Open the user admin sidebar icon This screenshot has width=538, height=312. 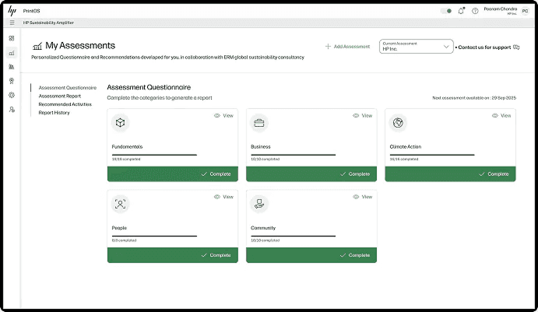tap(12, 110)
